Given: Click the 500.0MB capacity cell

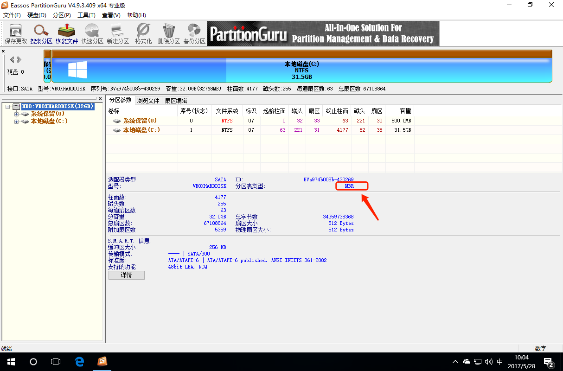Looking at the screenshot, I should pyautogui.click(x=400, y=121).
